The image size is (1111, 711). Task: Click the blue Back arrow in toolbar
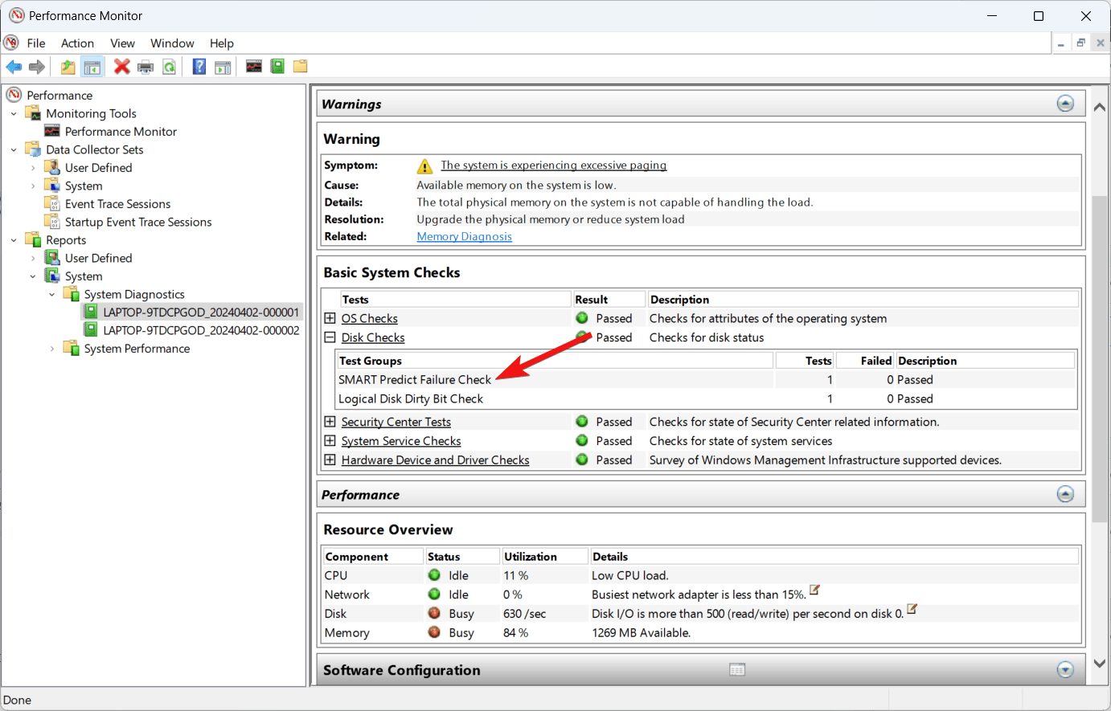click(x=14, y=67)
